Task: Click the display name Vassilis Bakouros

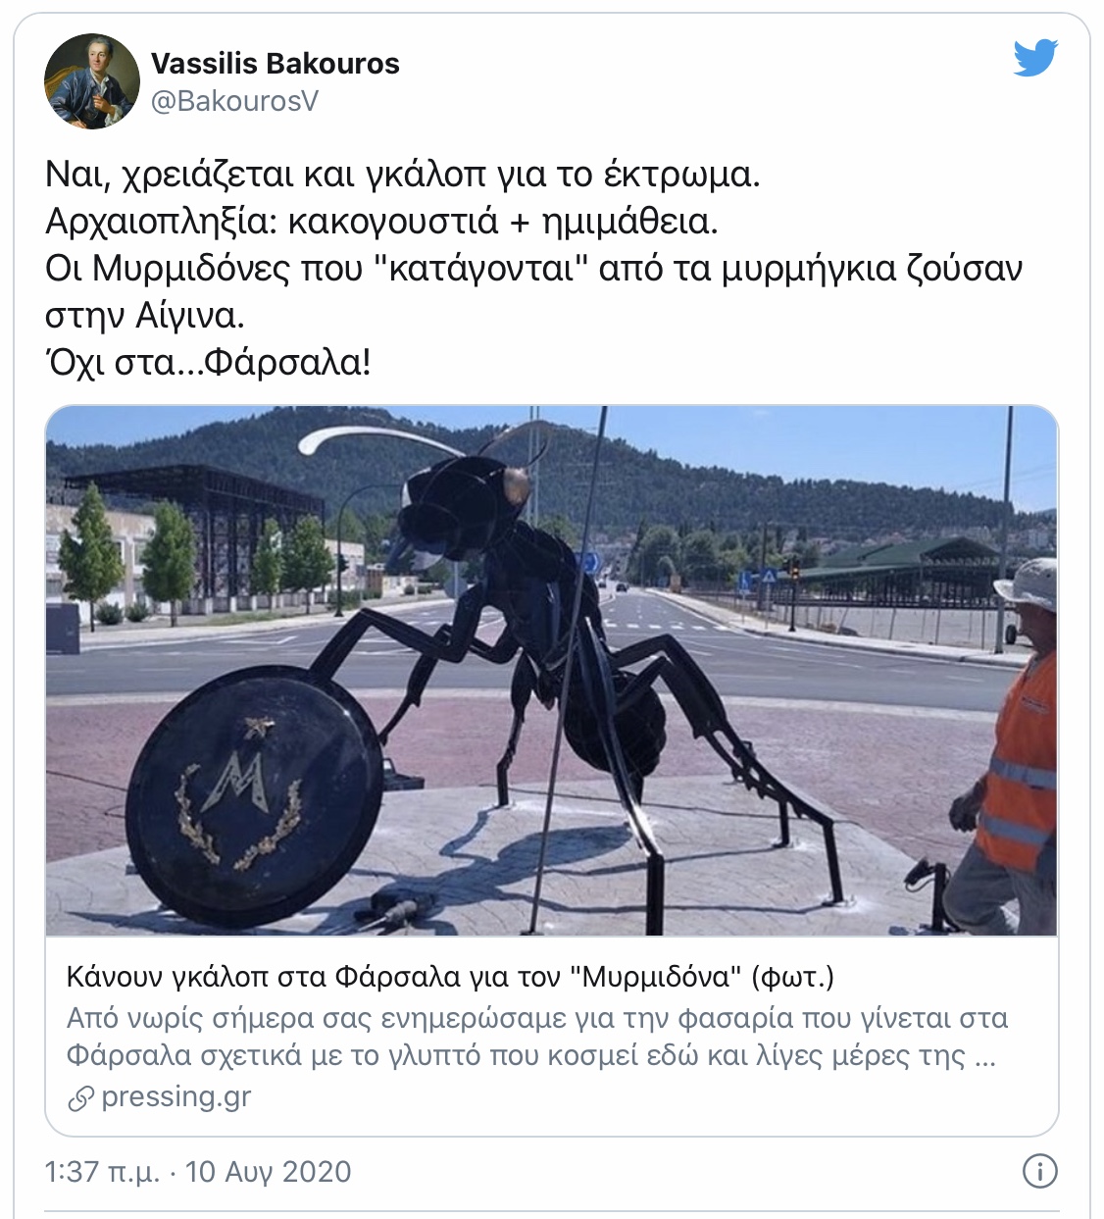Action: (276, 64)
